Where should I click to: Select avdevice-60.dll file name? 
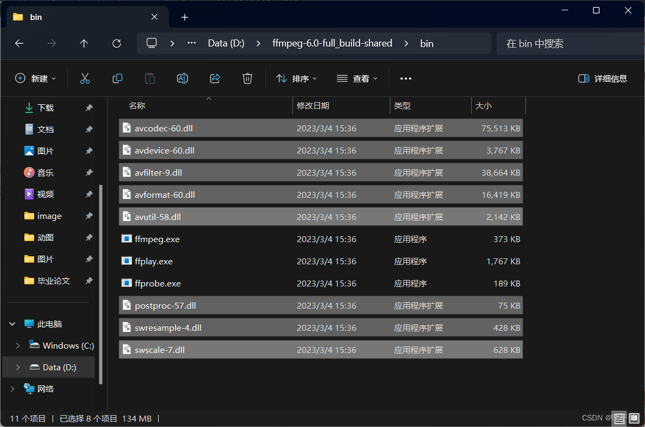coord(165,150)
